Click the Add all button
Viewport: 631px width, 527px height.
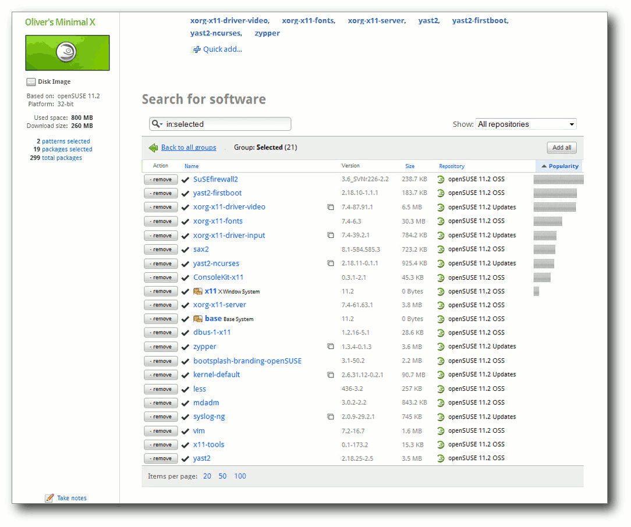coord(561,148)
